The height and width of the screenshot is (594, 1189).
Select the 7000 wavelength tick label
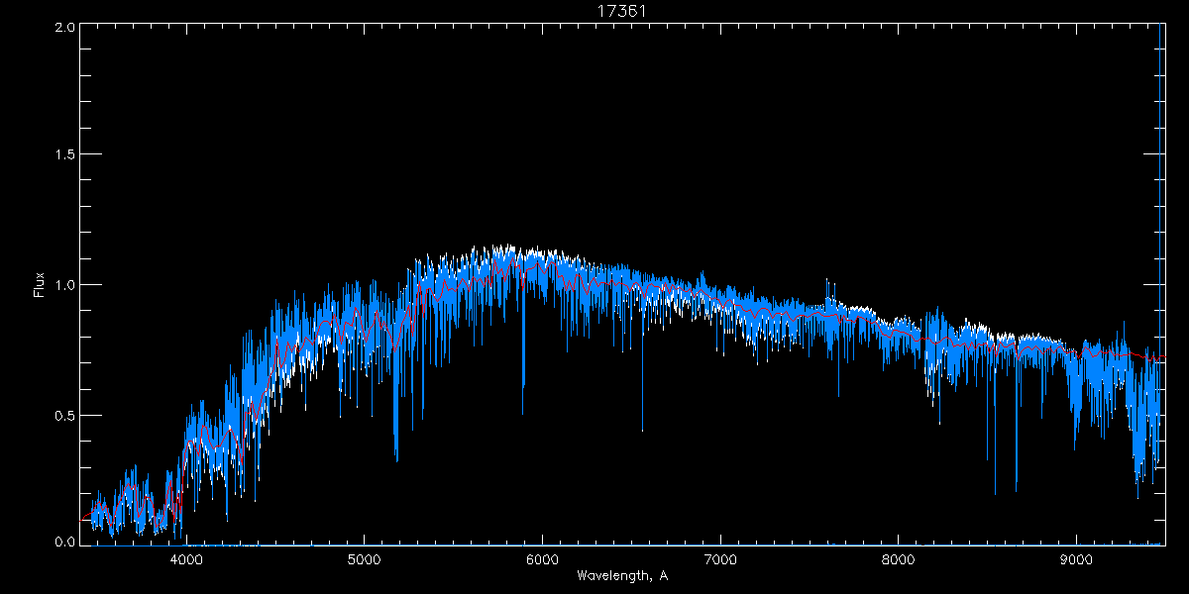click(720, 557)
